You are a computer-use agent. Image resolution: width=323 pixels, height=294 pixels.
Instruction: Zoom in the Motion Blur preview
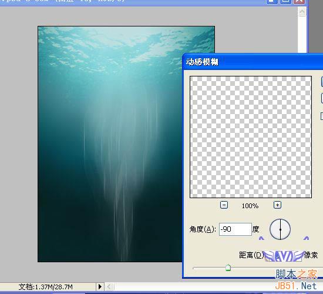277,205
